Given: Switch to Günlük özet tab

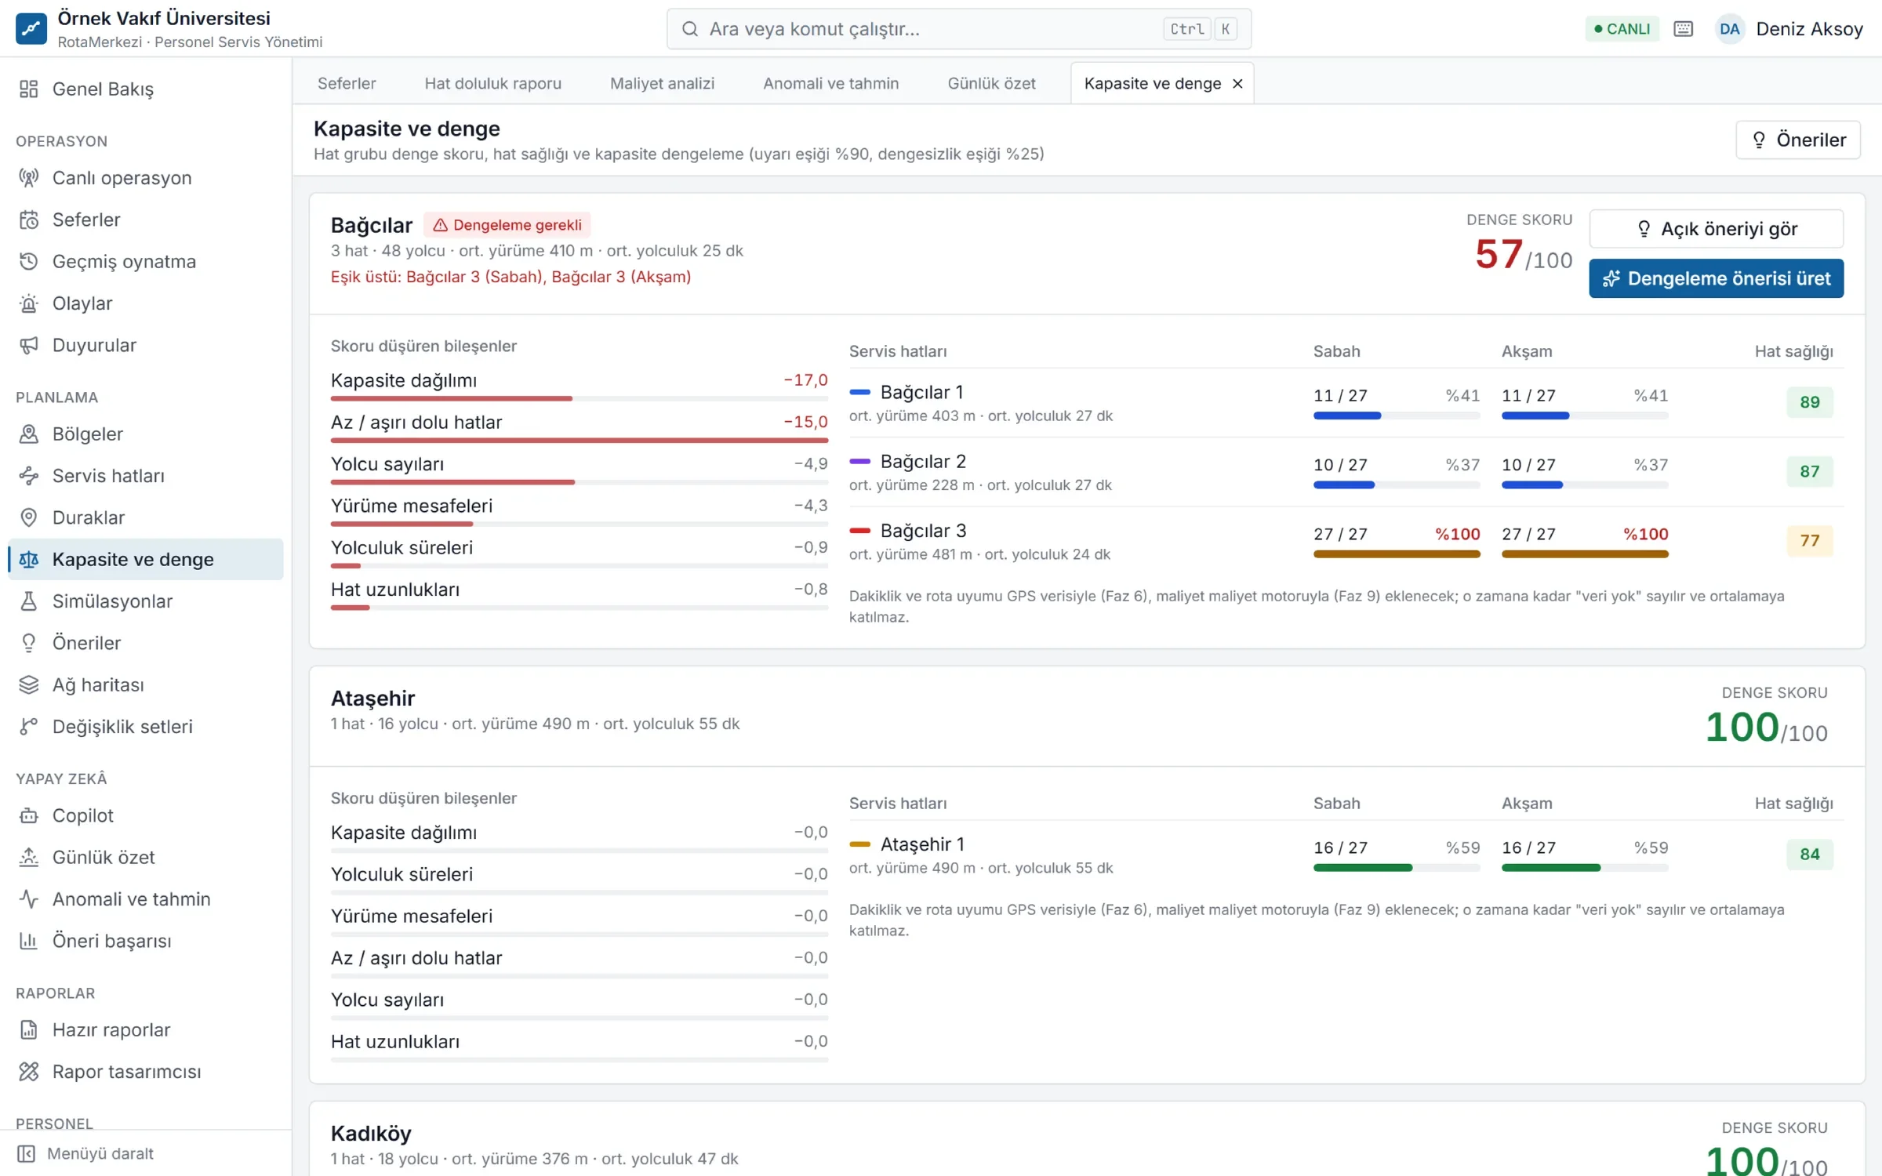Looking at the screenshot, I should pos(991,83).
